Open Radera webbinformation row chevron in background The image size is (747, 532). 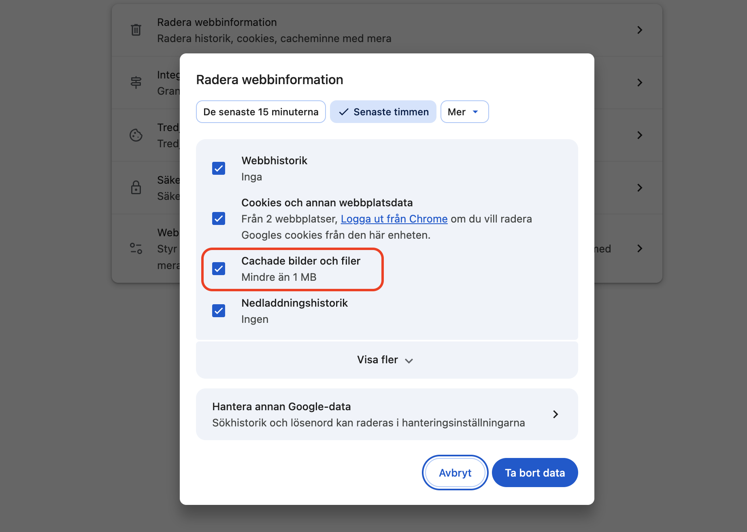coord(640,30)
